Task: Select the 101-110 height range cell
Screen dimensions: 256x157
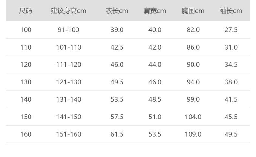Action: (x=68, y=47)
